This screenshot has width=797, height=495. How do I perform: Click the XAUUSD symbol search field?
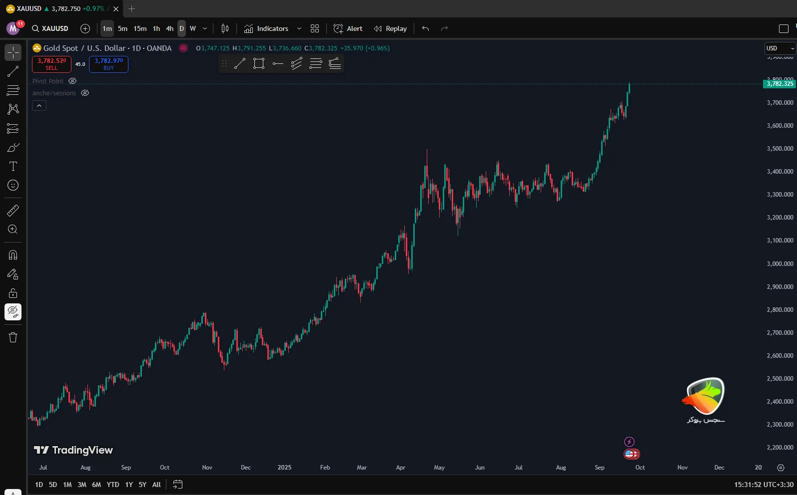pyautogui.click(x=50, y=28)
